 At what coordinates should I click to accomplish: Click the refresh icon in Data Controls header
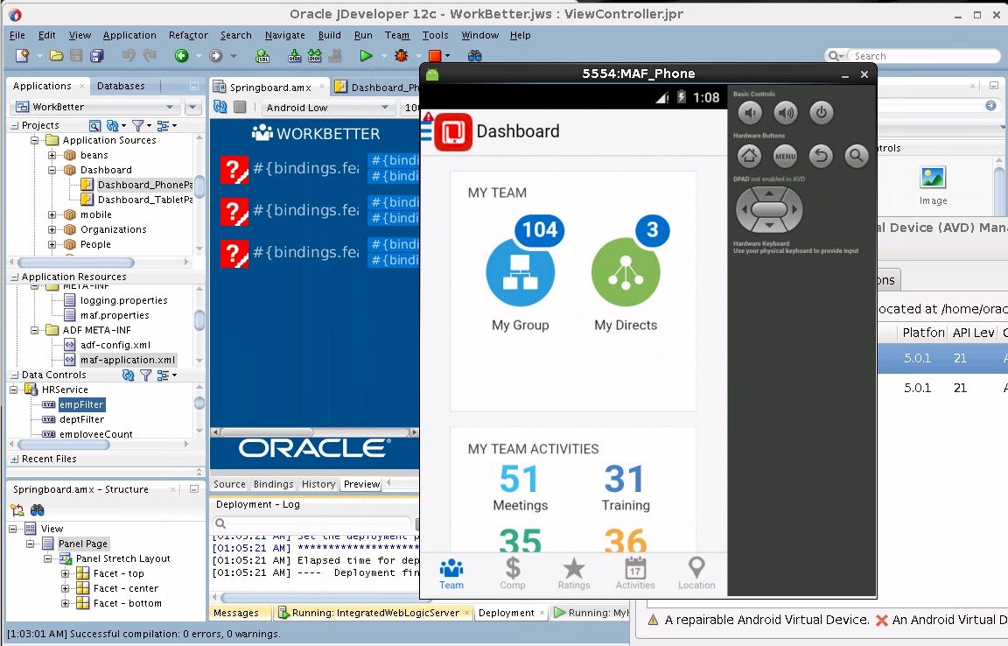[x=128, y=376]
